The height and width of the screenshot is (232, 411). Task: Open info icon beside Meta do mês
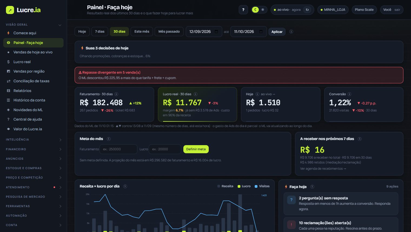pos(109,139)
